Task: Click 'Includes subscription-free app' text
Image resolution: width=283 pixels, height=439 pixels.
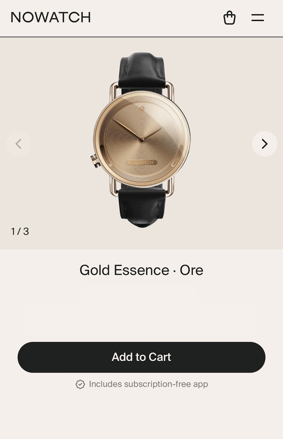Action: (x=149, y=384)
